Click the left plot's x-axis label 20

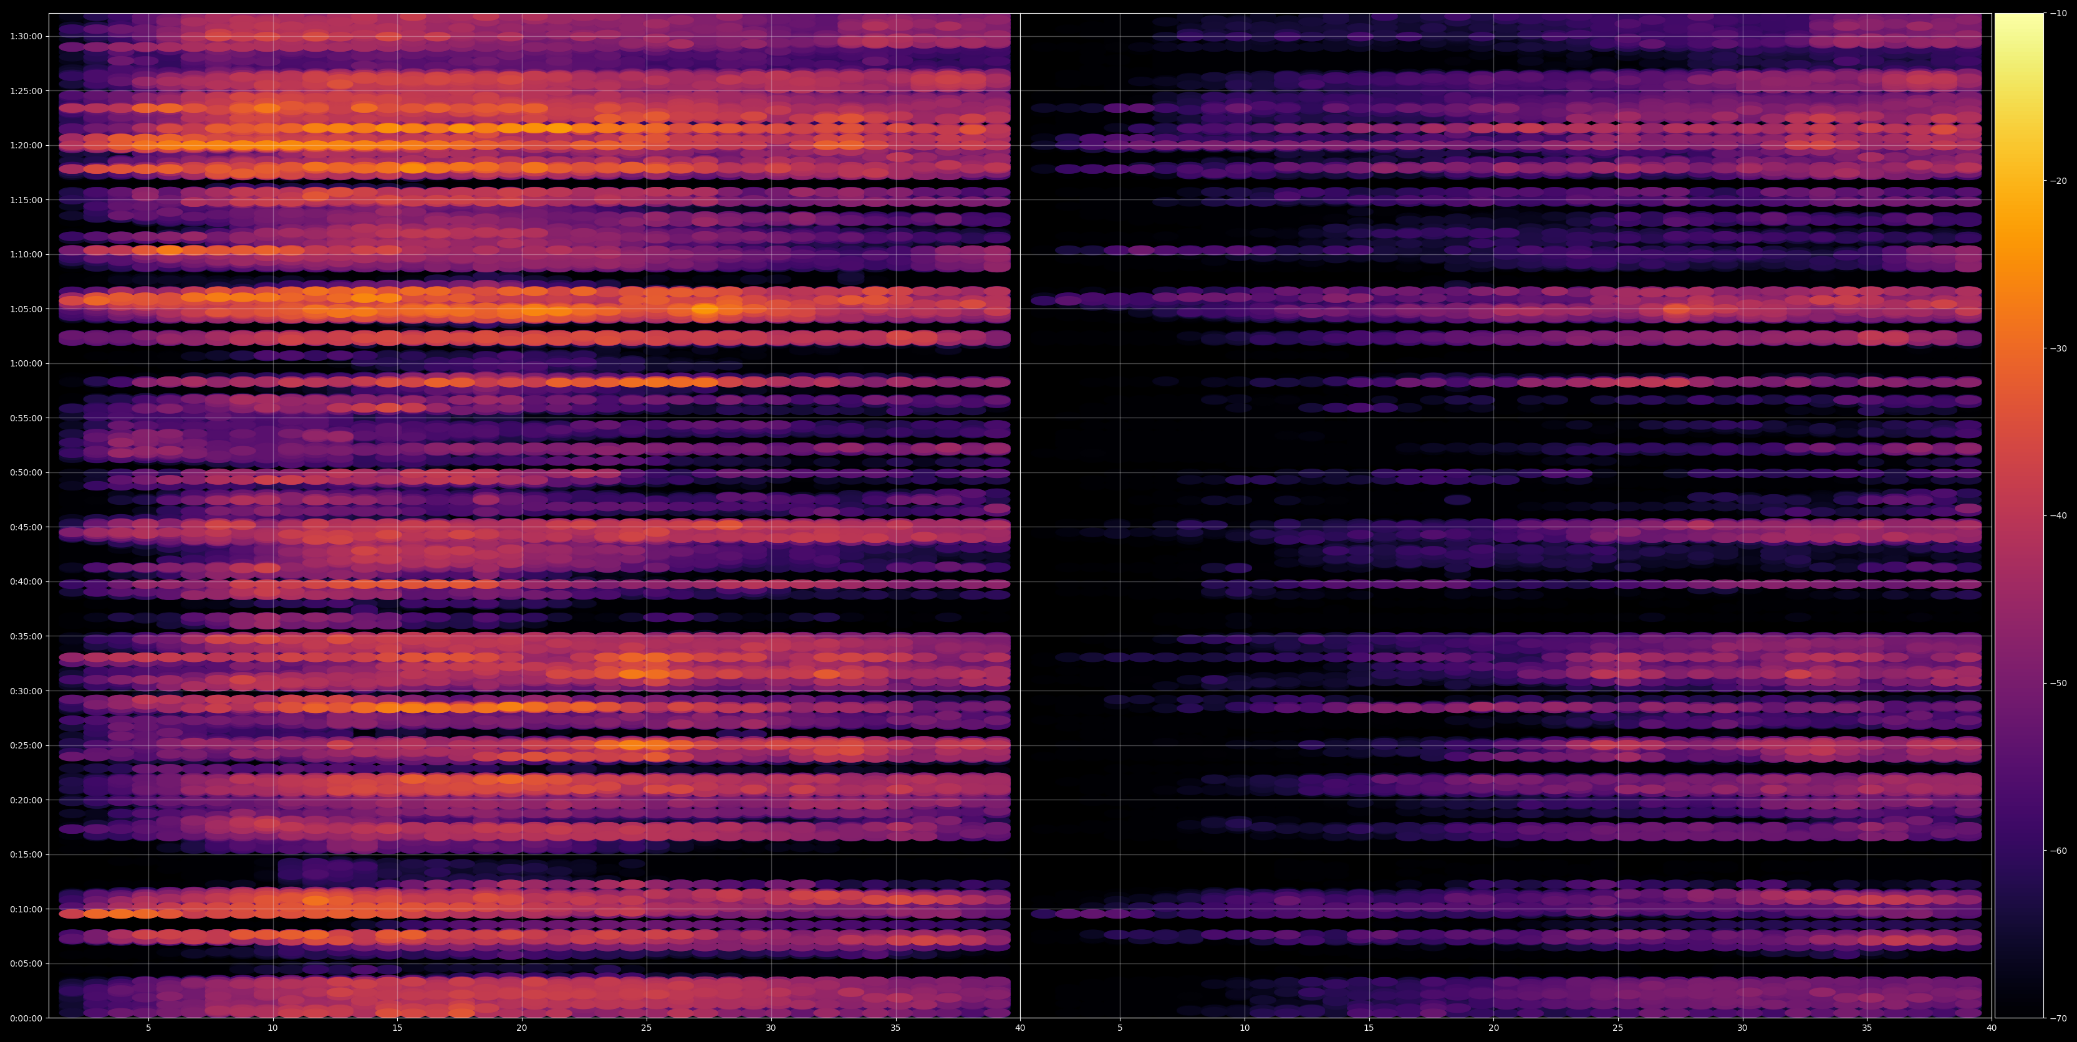coord(522,1028)
